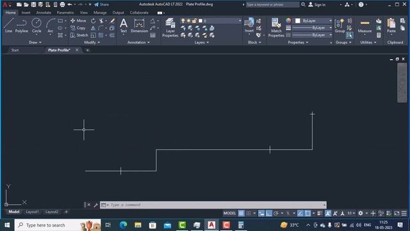410x231 pixels.
Task: Click the Measure tool
Action: click(x=365, y=26)
